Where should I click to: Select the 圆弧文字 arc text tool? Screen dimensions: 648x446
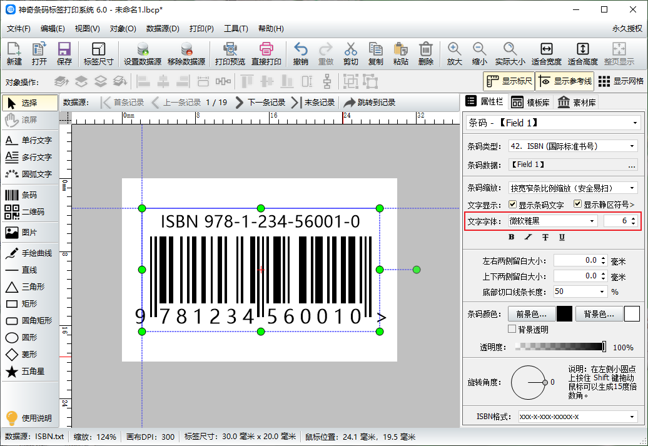pyautogui.click(x=29, y=174)
